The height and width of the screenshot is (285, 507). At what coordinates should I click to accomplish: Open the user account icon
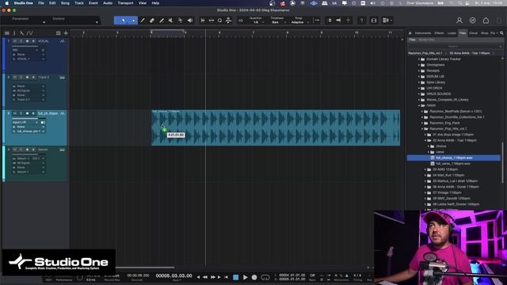[459, 21]
